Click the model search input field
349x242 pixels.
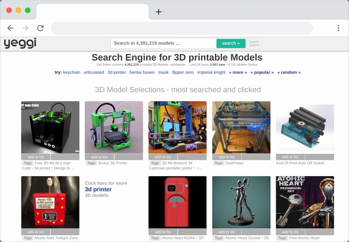(164, 43)
